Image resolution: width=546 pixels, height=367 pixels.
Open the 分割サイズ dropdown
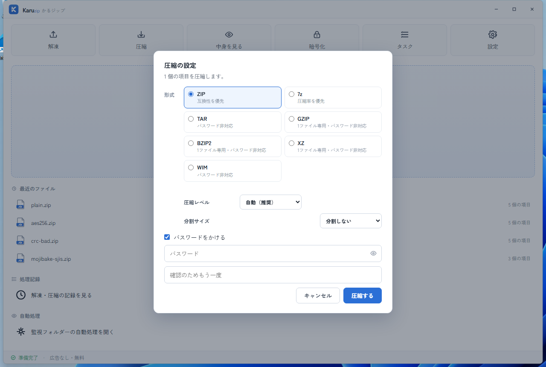351,221
